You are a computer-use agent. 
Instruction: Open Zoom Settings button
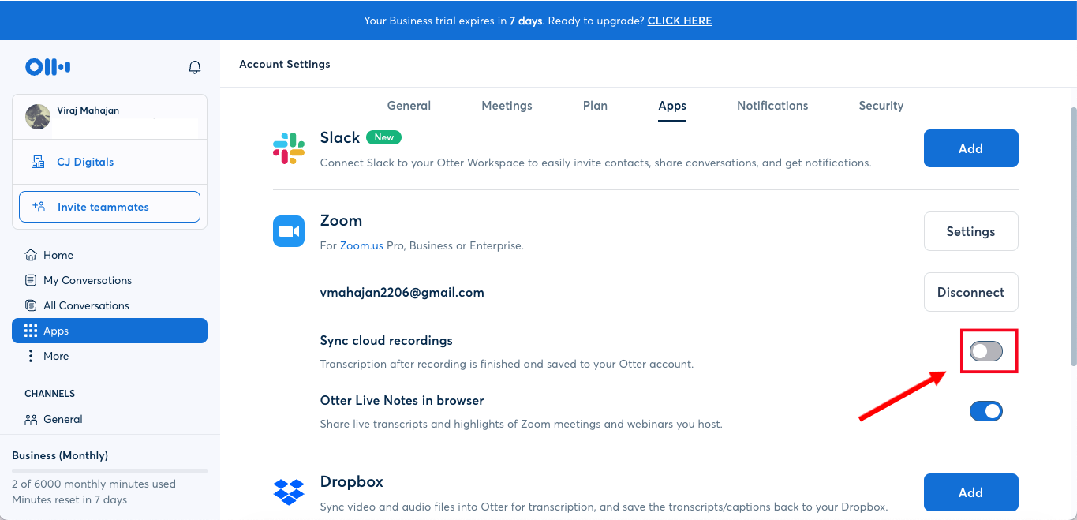coord(970,231)
